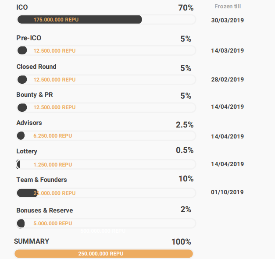This screenshot has width=275, height=259.
Task: Click the 14/03/2019 Pre-ICO frozen date
Action: (x=227, y=50)
